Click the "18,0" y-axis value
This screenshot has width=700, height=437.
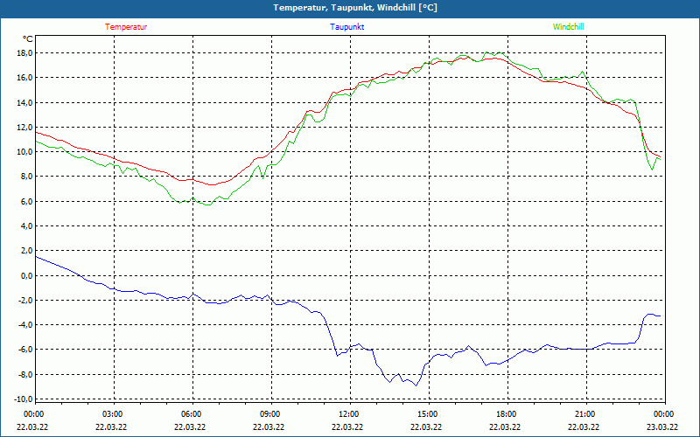tap(25, 53)
